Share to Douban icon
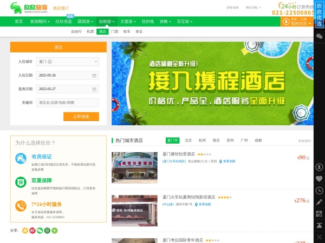Image resolution: width=325 pixels, height=243 pixels. click(x=47, y=231)
